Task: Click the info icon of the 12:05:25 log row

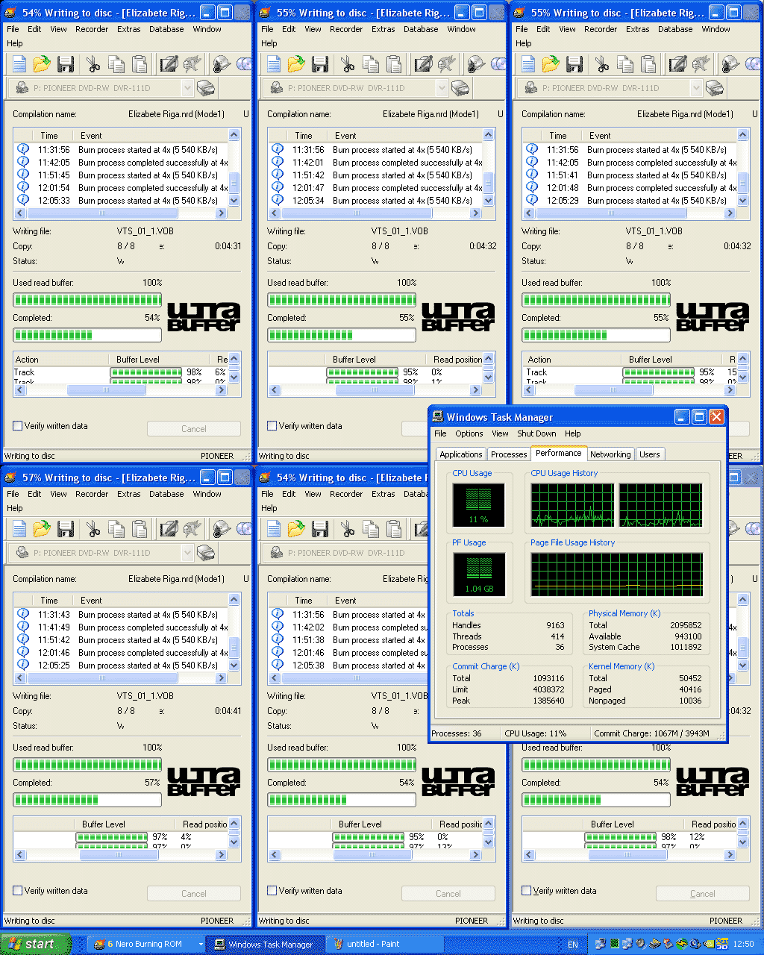Action: click(x=23, y=665)
